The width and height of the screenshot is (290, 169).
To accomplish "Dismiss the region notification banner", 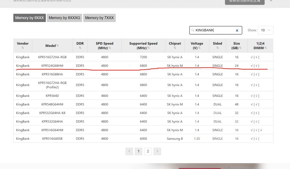I will pos(271,1).
